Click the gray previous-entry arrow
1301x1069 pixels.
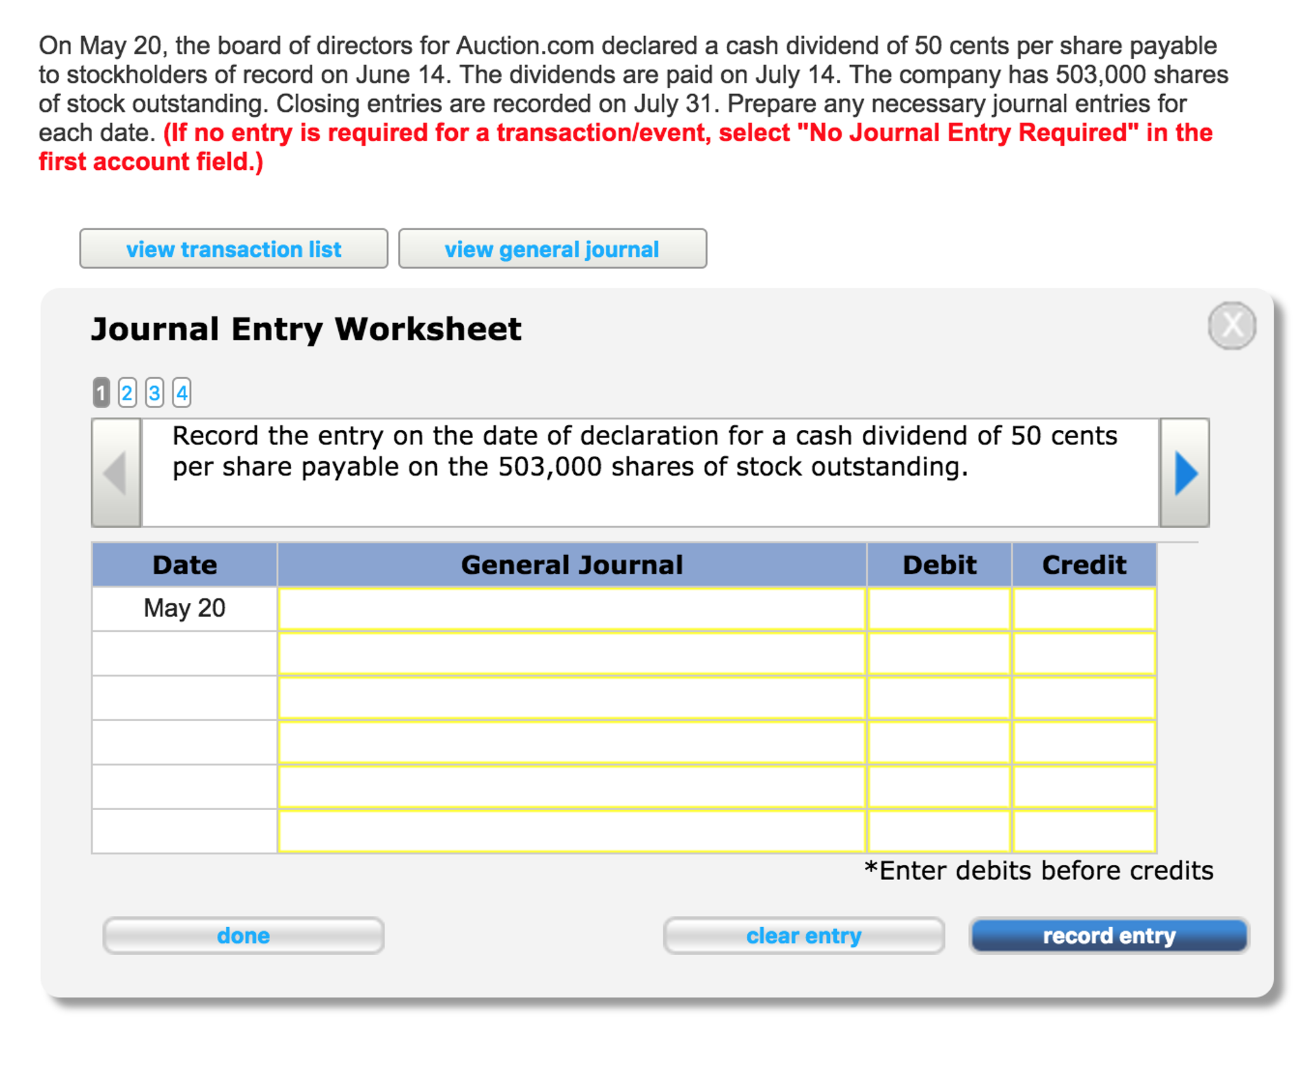point(116,472)
